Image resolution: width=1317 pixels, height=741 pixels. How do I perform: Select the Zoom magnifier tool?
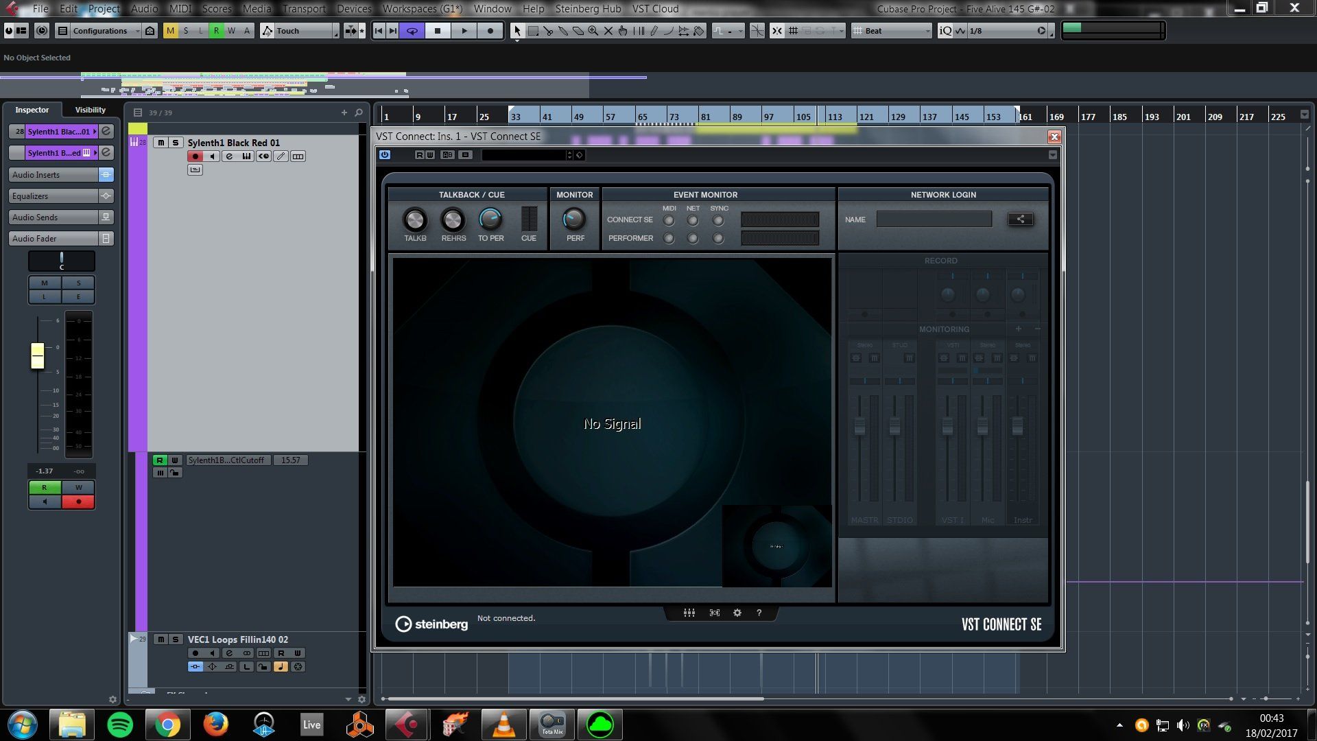click(593, 31)
